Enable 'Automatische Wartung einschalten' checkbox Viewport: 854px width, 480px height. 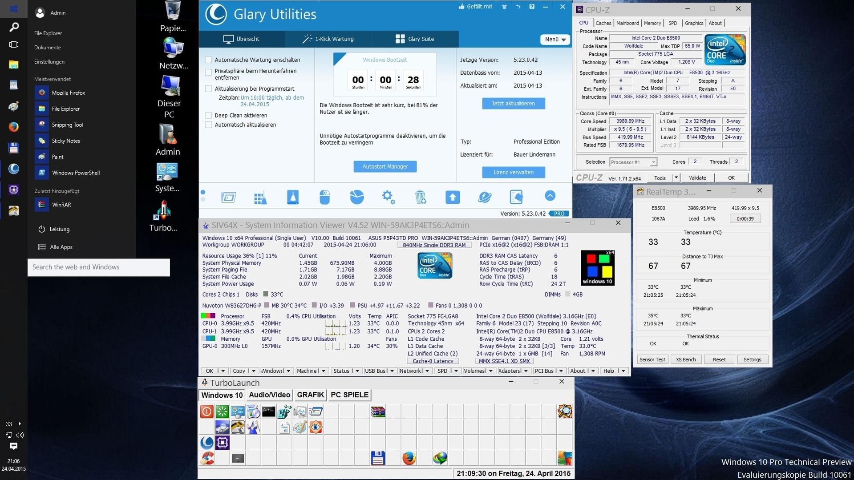pos(208,60)
